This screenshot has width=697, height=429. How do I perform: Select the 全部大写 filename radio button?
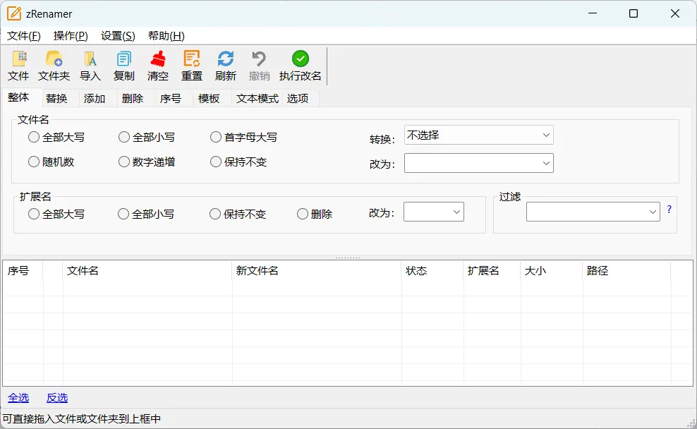click(33, 137)
